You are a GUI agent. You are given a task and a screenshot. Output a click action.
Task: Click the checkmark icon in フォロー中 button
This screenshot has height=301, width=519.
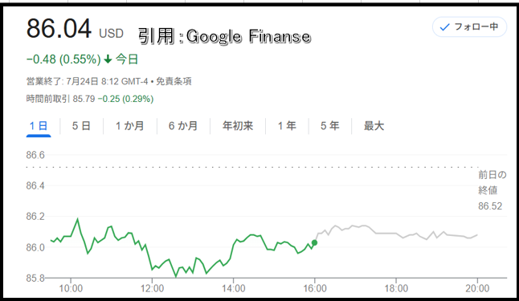point(444,26)
